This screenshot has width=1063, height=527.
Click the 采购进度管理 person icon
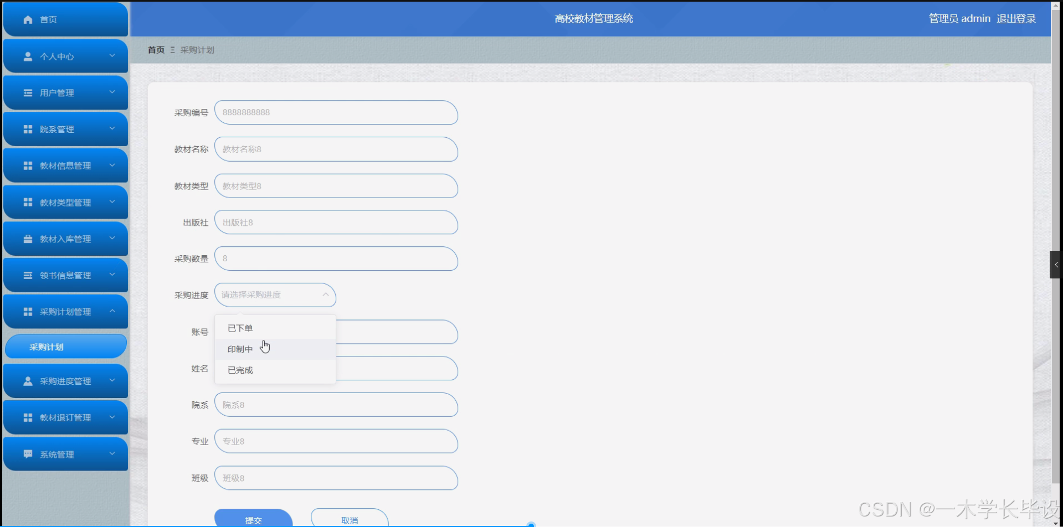click(x=28, y=381)
